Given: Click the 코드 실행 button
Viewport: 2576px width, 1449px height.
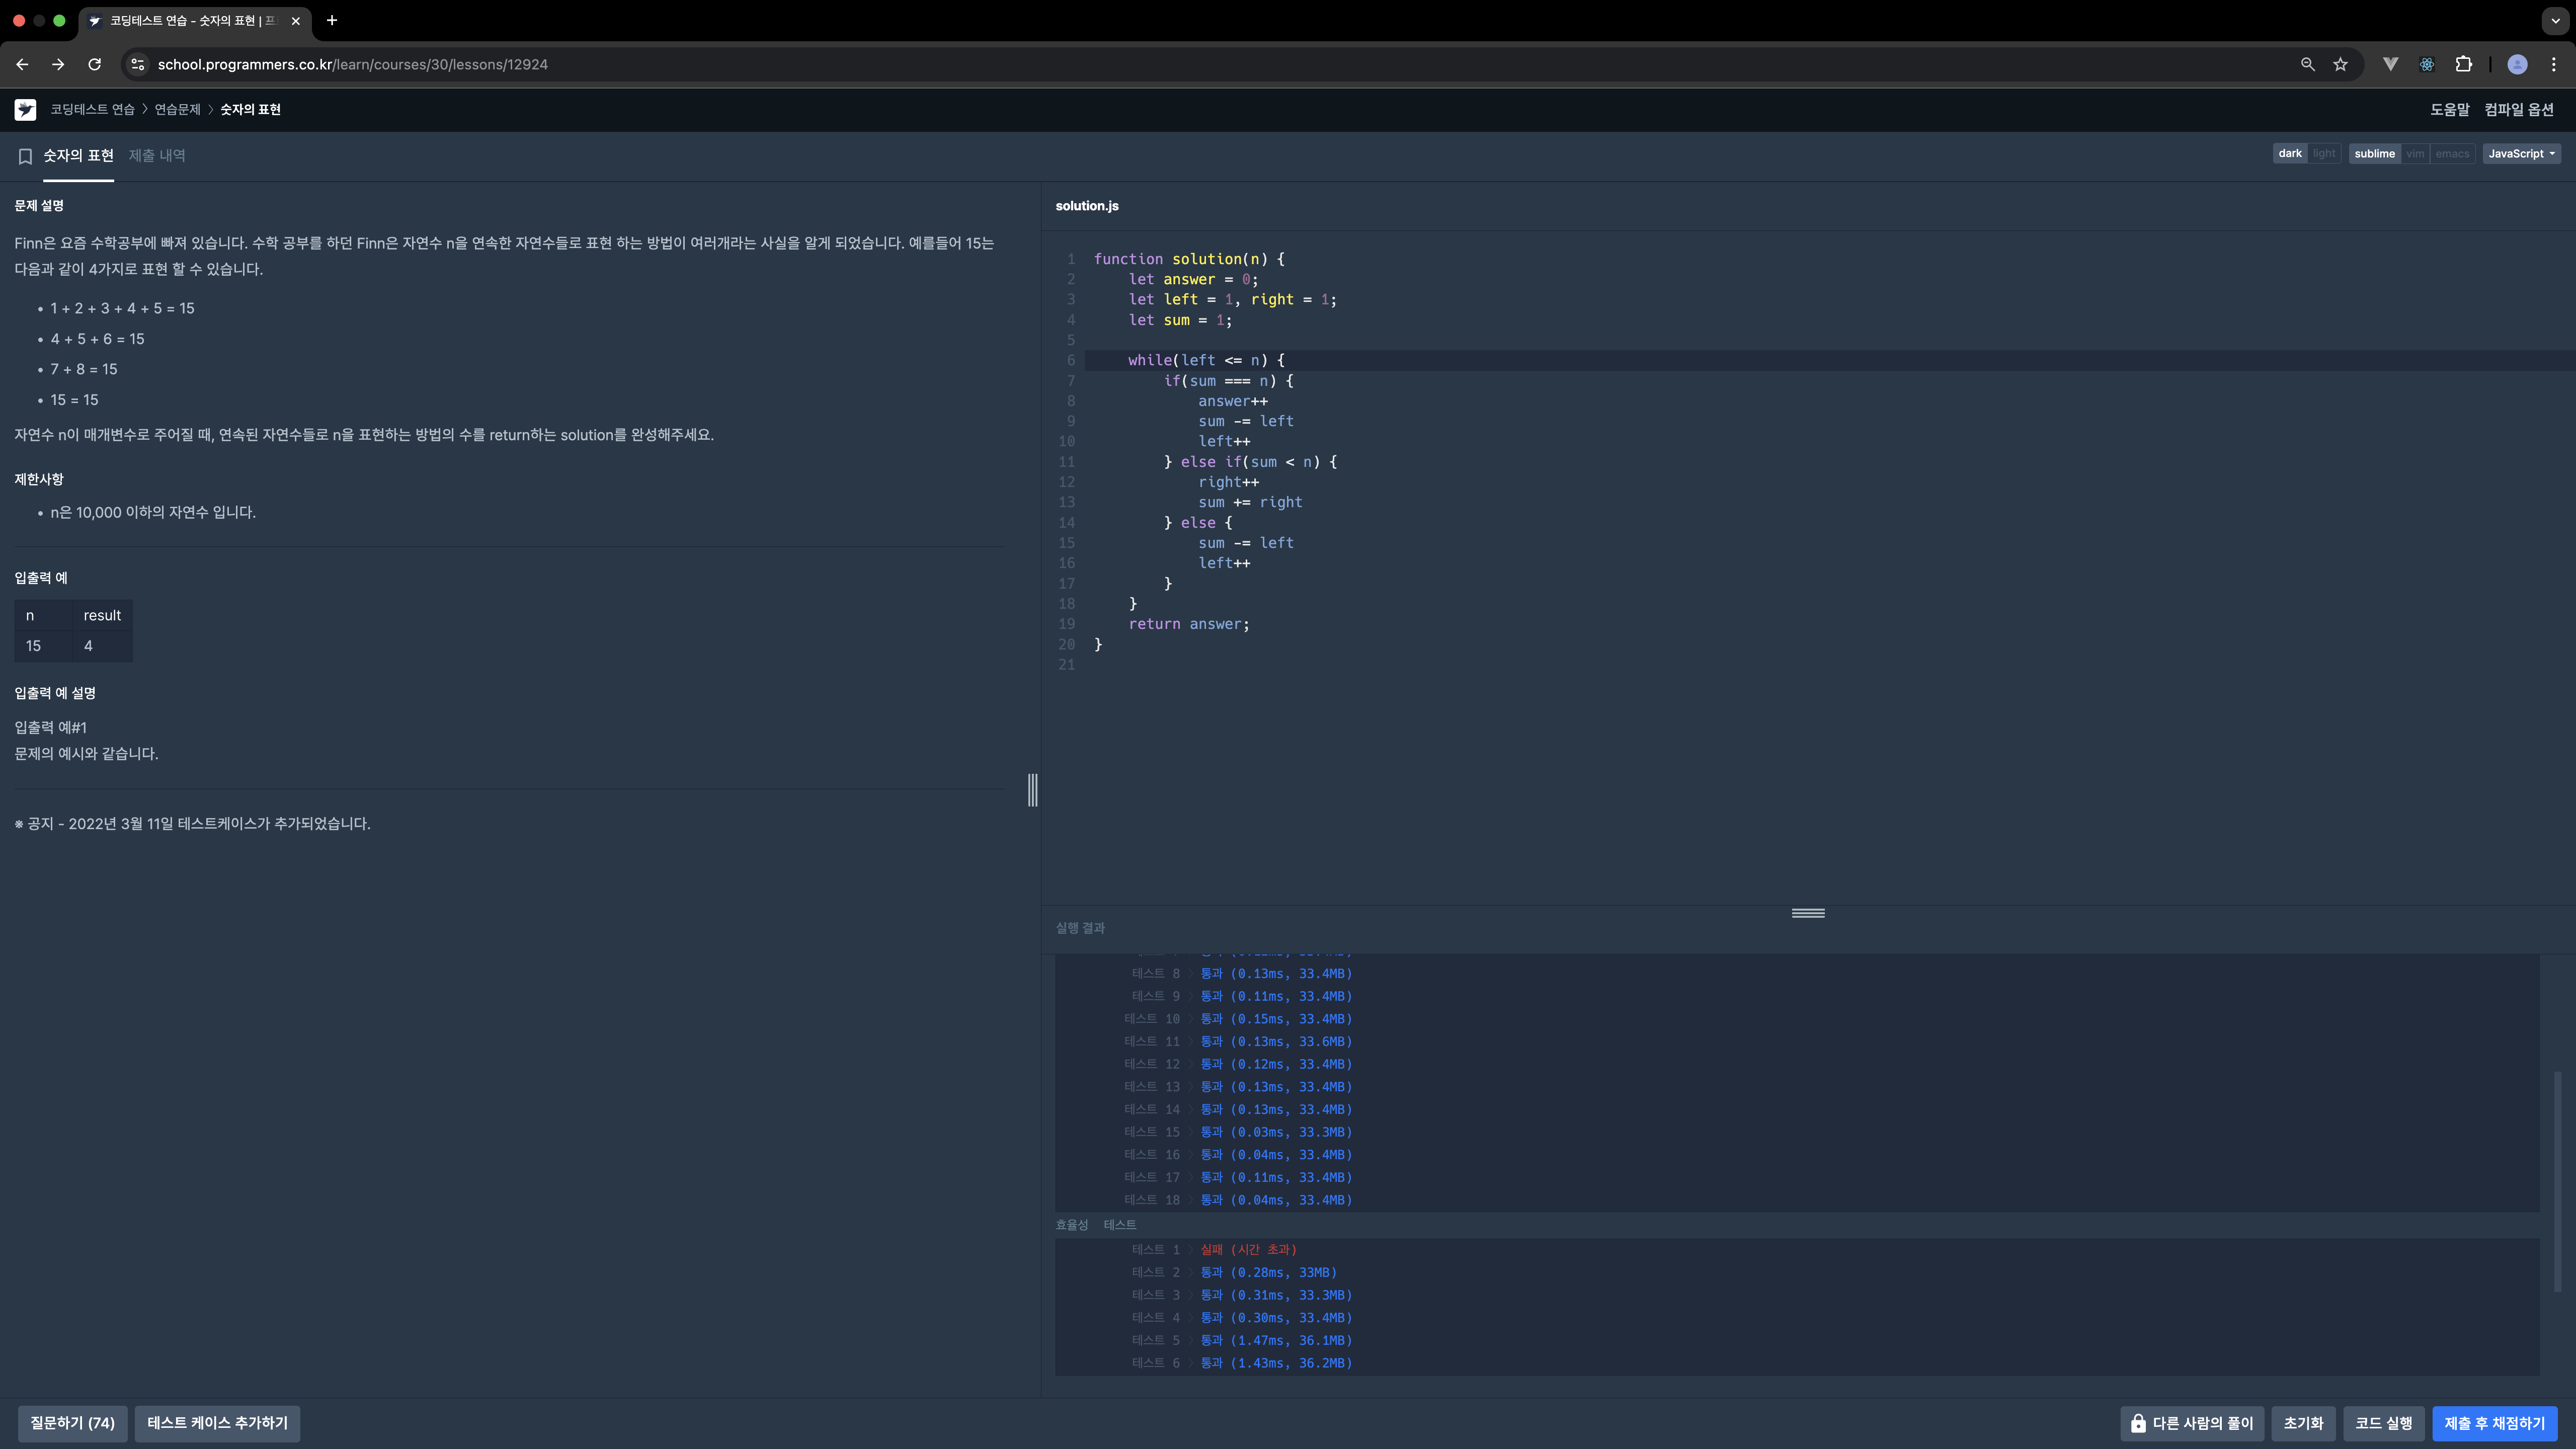Looking at the screenshot, I should point(2383,1423).
